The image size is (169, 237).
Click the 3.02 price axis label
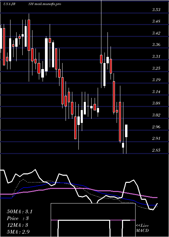point(156,115)
